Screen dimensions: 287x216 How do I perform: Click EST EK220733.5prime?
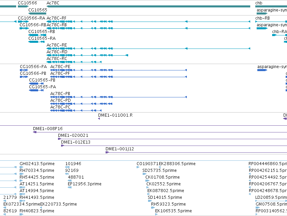[41, 208]
